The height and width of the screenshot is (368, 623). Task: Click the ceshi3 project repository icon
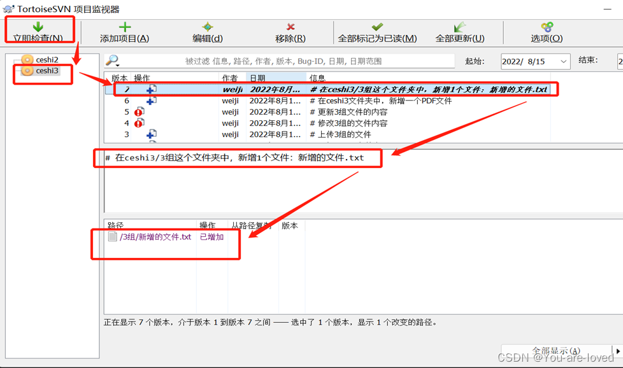[x=27, y=71]
